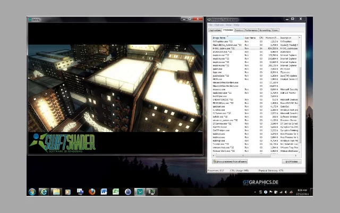Open Windows Media Player taskbar icon
This screenshot has height=213, width=340.
[68, 192]
